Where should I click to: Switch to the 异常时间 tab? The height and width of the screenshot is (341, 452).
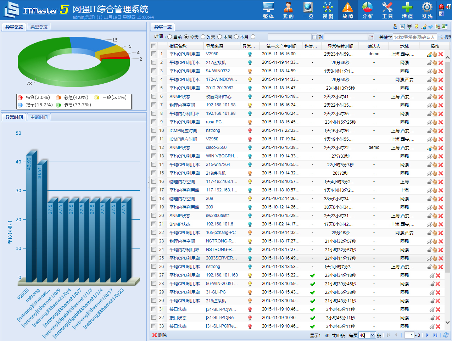pos(14,117)
